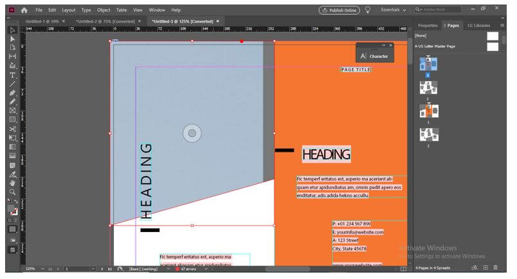Select the Gradient Feather tool
The height and width of the screenshot is (279, 517).
(12, 156)
